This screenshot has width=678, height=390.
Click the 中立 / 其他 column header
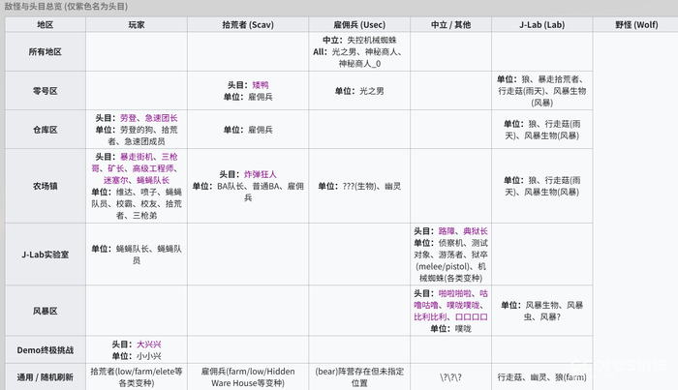point(449,23)
